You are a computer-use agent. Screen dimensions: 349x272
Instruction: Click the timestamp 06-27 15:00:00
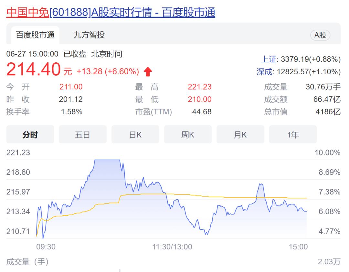pyautogui.click(x=32, y=54)
